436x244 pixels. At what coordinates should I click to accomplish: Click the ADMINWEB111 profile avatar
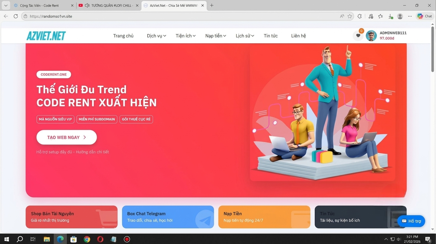click(x=371, y=36)
